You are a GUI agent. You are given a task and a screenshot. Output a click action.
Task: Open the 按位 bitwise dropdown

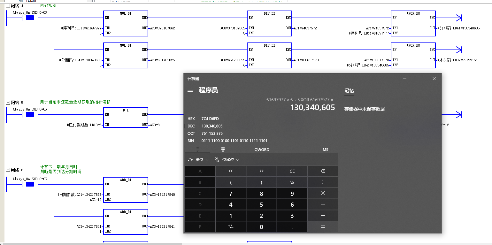pyautogui.click(x=198, y=160)
